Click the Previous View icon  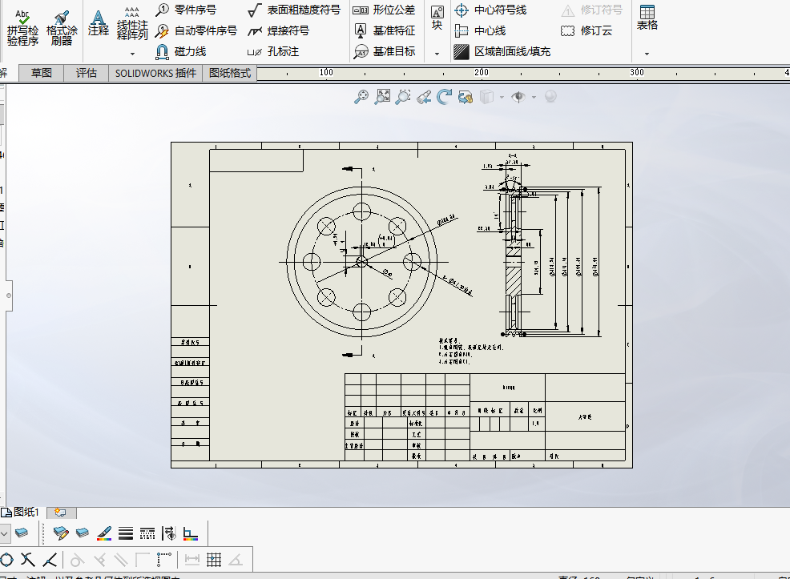pyautogui.click(x=424, y=97)
